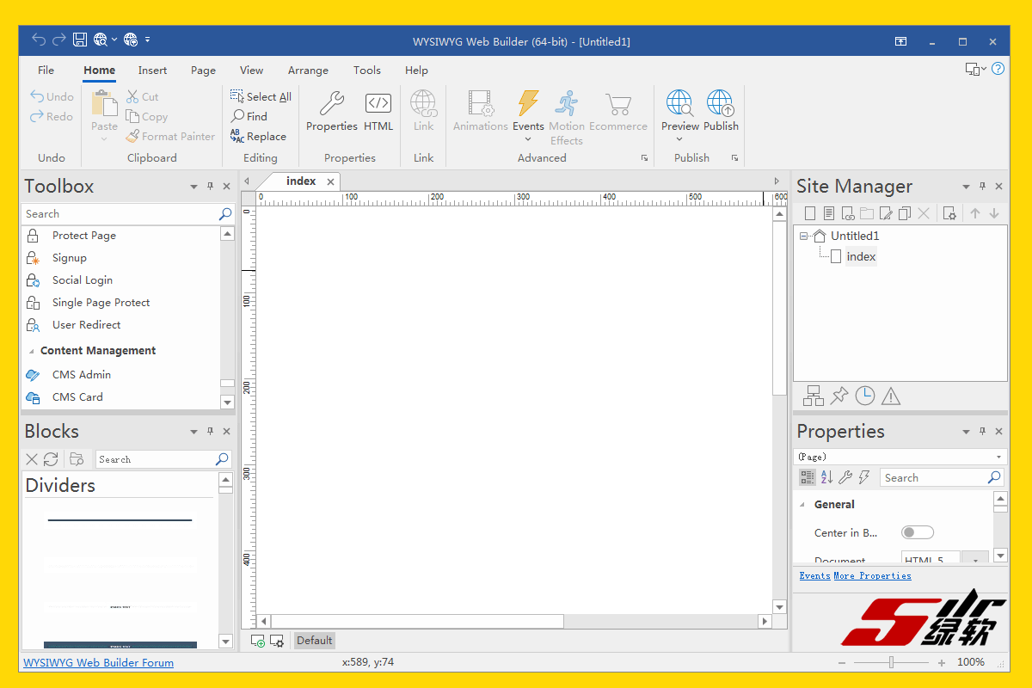Pin the Toolbox panel with auto-hide pushpin

(210, 187)
